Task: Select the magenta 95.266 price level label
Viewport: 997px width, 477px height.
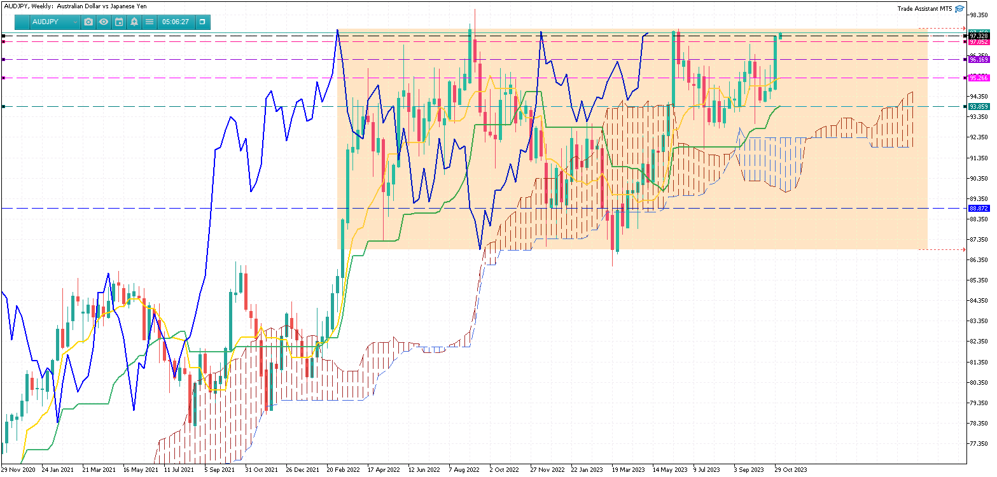Action: (x=979, y=78)
